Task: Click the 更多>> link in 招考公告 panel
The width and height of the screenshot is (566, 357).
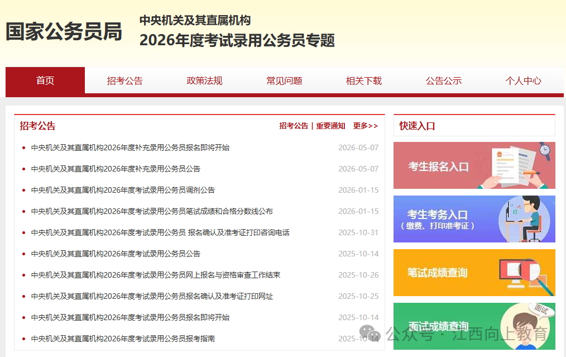Action: [x=365, y=126]
